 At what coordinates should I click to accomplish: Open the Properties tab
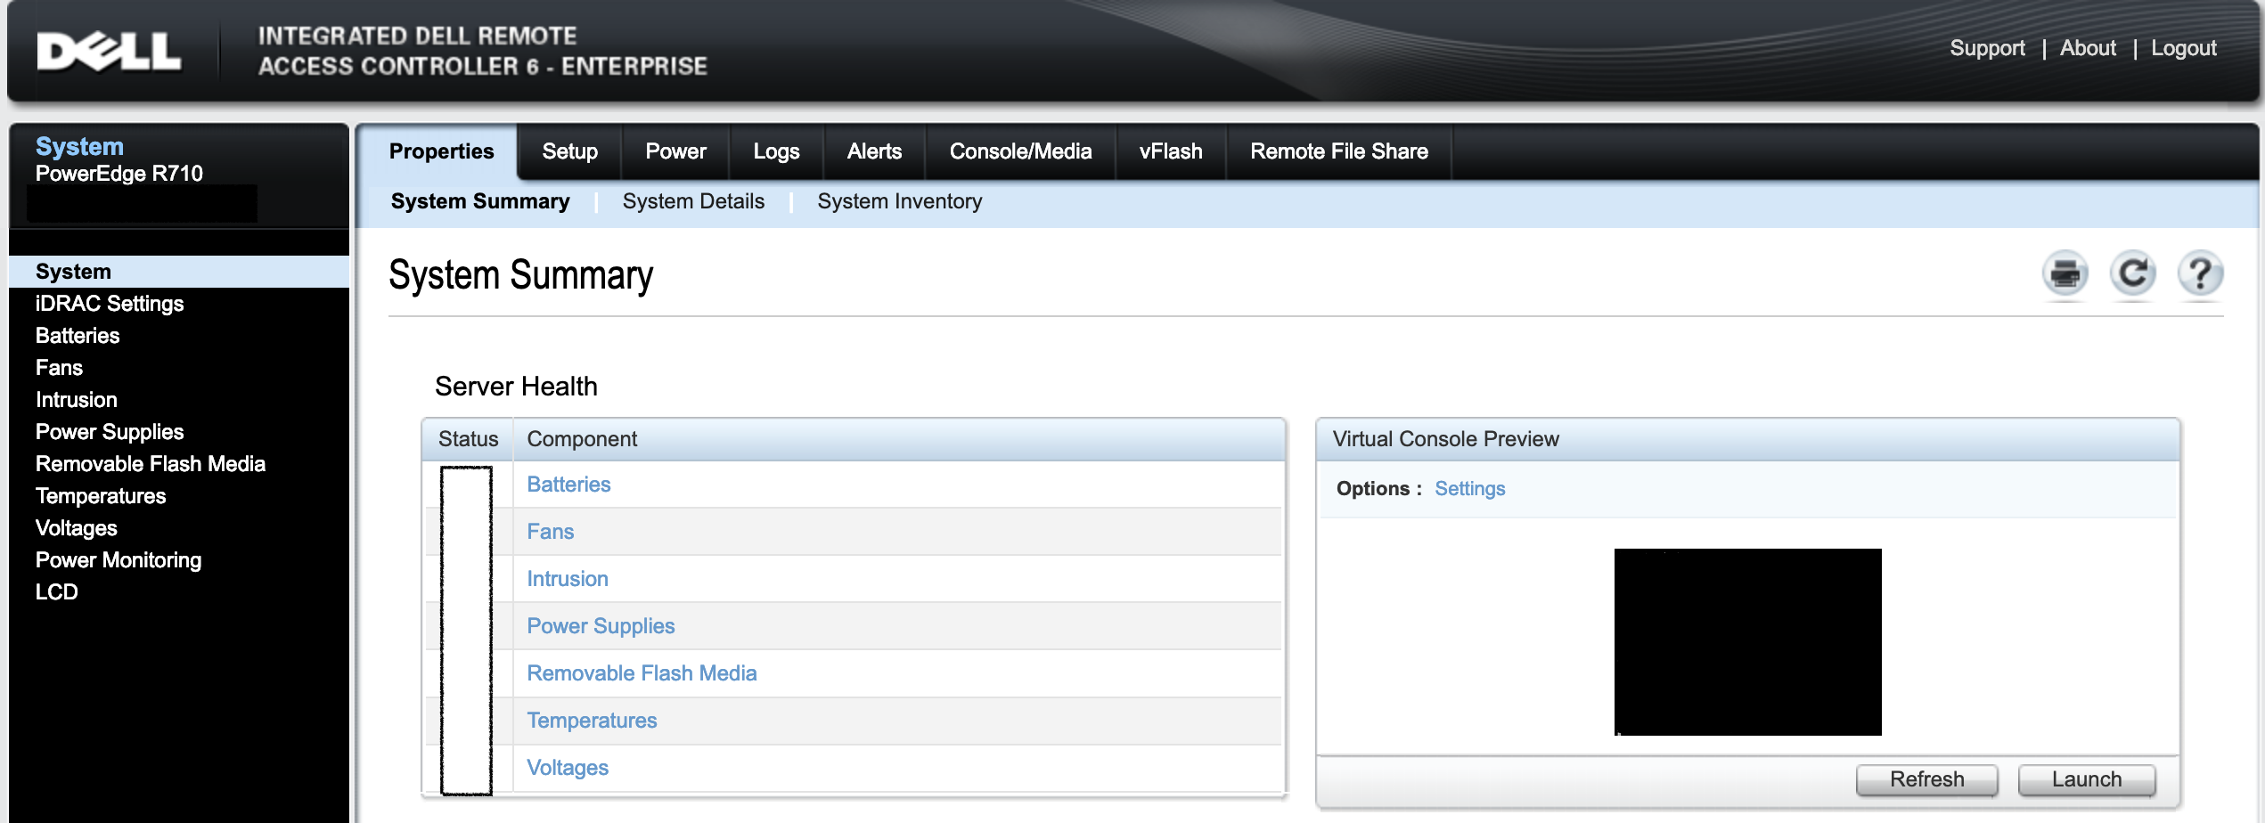pos(441,151)
